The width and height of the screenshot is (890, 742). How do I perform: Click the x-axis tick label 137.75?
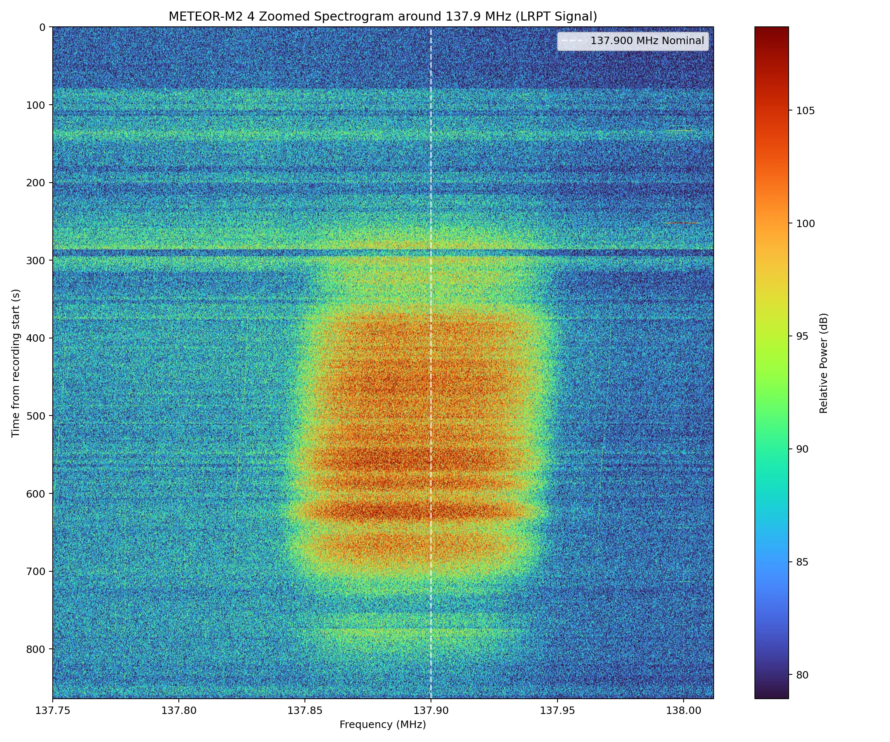[53, 711]
